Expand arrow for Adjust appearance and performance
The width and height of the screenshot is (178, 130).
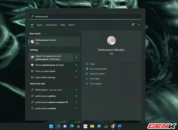pos(76,57)
